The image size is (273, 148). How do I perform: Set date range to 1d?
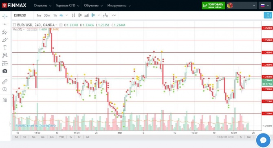16,137
